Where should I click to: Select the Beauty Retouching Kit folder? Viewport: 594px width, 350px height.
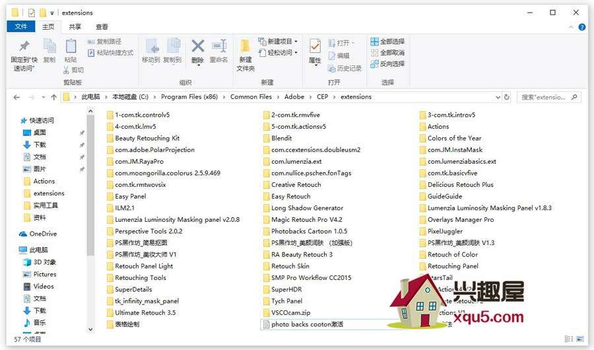tap(143, 138)
